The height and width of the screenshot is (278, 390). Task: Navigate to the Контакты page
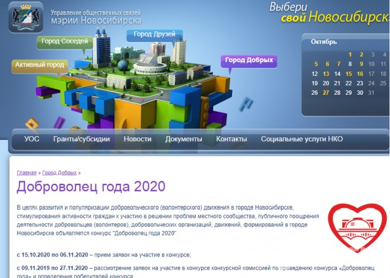tap(231, 139)
